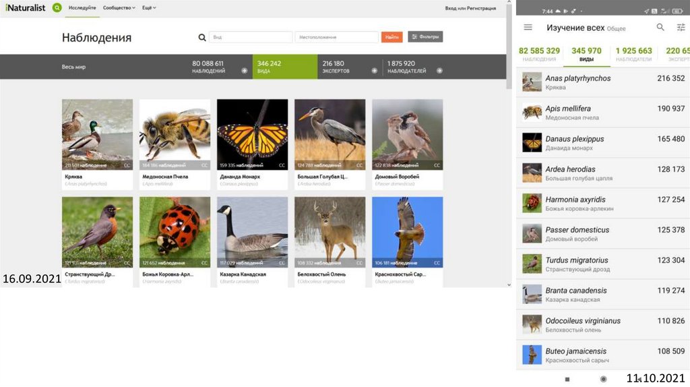
Task: Click the arrow icon on the наблюдений tab
Action: [x=244, y=70]
